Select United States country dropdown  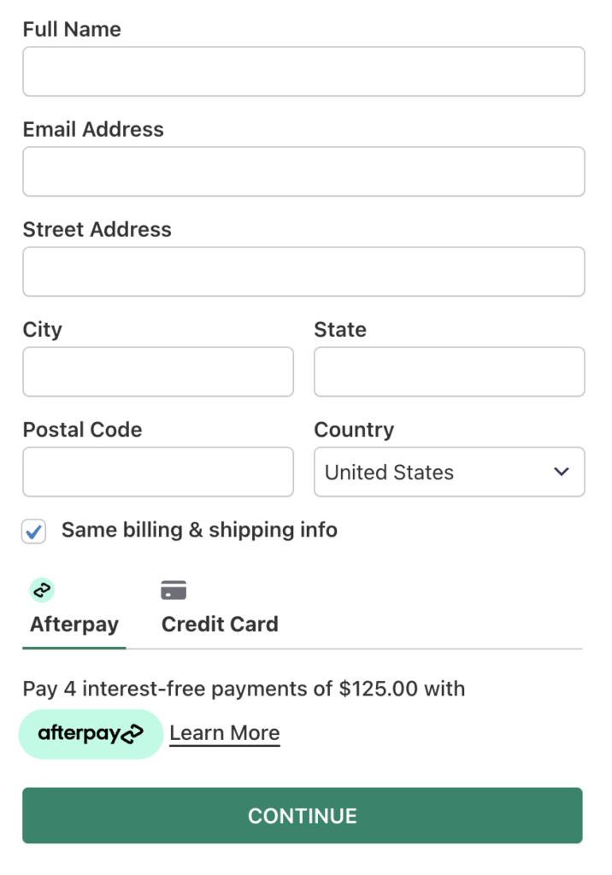coord(449,472)
